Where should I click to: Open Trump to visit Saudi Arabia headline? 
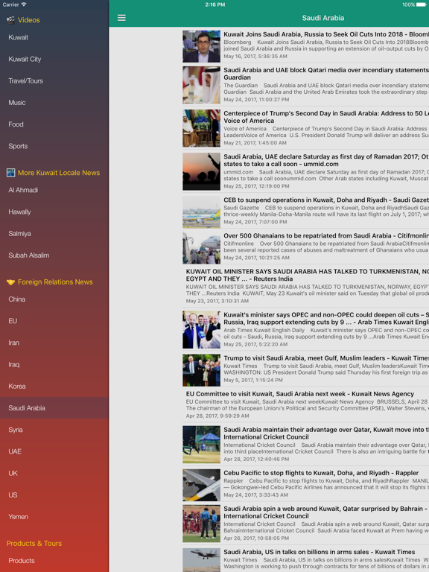[326, 358]
